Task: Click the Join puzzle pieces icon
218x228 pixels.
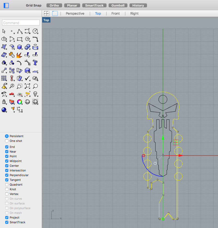Action: point(12,55)
